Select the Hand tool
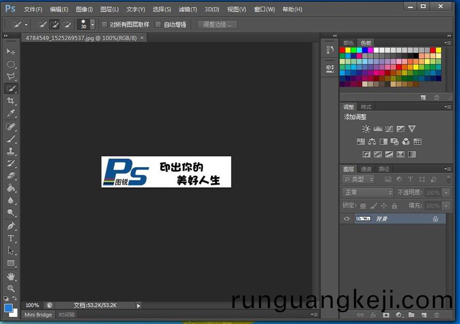This screenshot has width=460, height=324. point(11,276)
